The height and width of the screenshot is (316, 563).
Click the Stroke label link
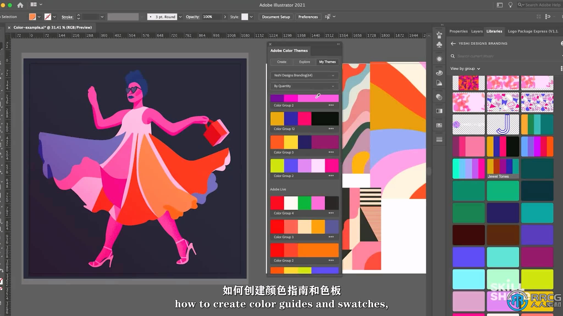(67, 17)
